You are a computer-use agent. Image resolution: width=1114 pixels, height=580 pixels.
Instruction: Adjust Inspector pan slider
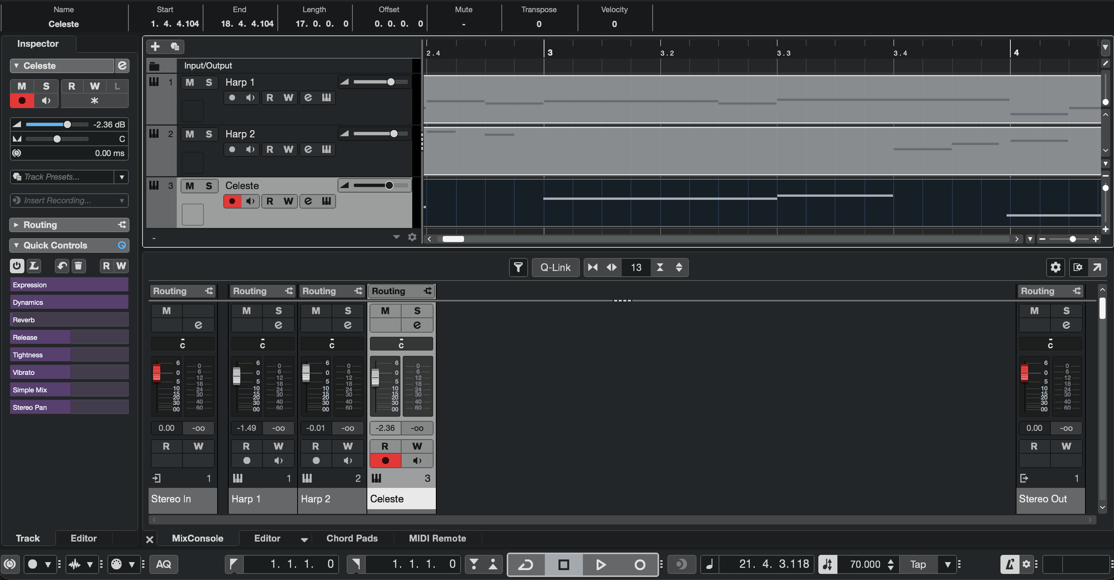57,139
